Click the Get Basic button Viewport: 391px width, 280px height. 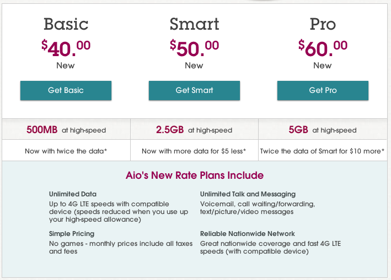click(x=66, y=90)
